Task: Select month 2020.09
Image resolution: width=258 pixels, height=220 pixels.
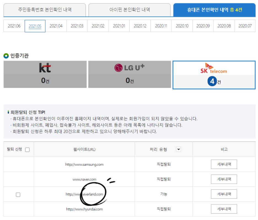Action: (203, 26)
